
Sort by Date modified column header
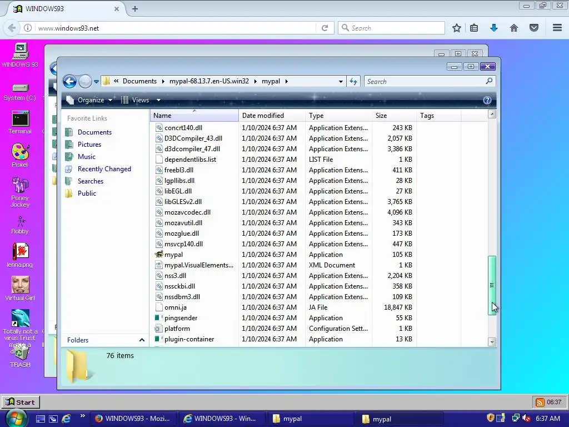(272, 116)
